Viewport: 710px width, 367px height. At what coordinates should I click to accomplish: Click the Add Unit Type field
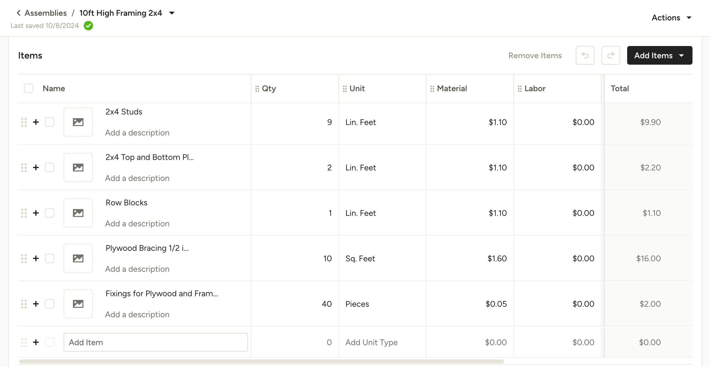(x=382, y=342)
